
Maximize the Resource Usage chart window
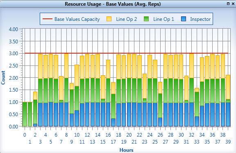point(228,4)
